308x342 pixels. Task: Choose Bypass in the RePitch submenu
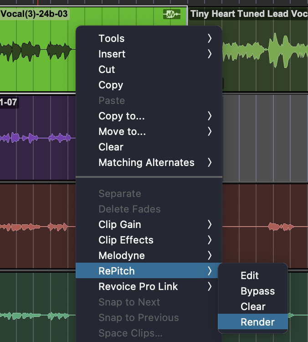(x=257, y=291)
